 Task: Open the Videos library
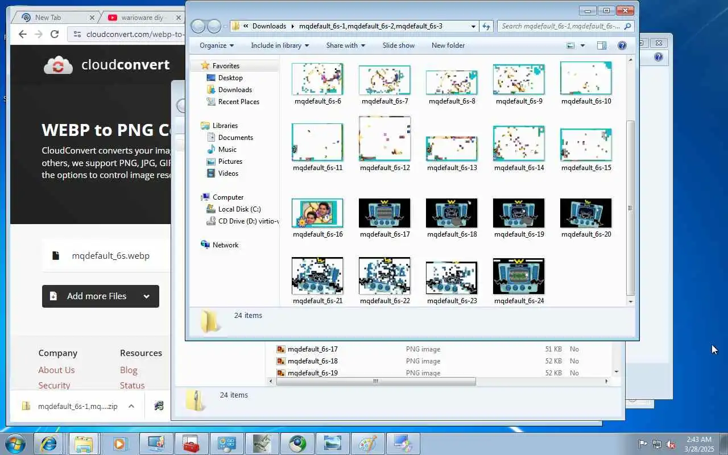[x=228, y=173]
